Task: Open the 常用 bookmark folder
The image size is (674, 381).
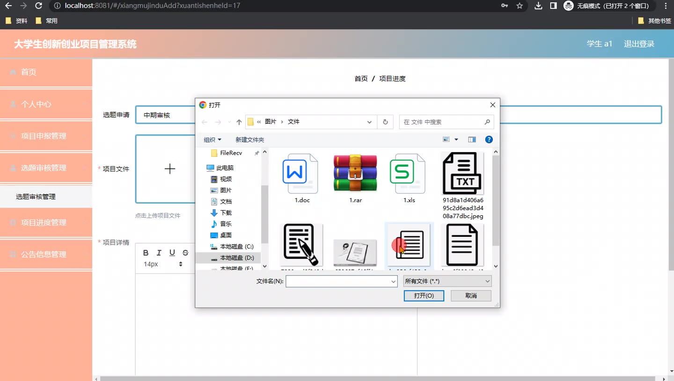Action: [x=46, y=21]
